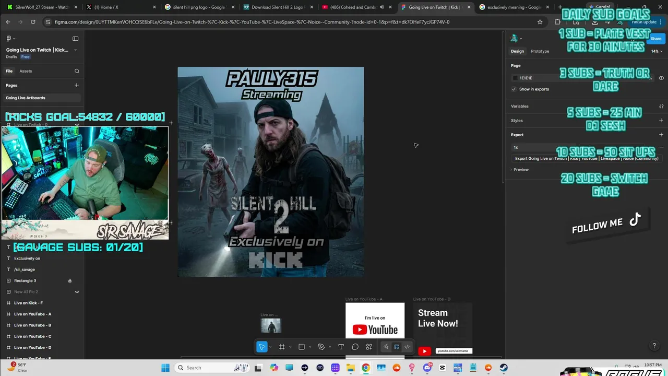This screenshot has height=376, width=668.
Task: Toggle the sidebar collapse icon
Action: point(75,39)
